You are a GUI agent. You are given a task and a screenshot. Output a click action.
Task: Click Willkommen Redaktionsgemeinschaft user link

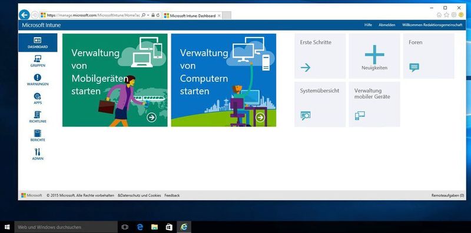(x=432, y=25)
